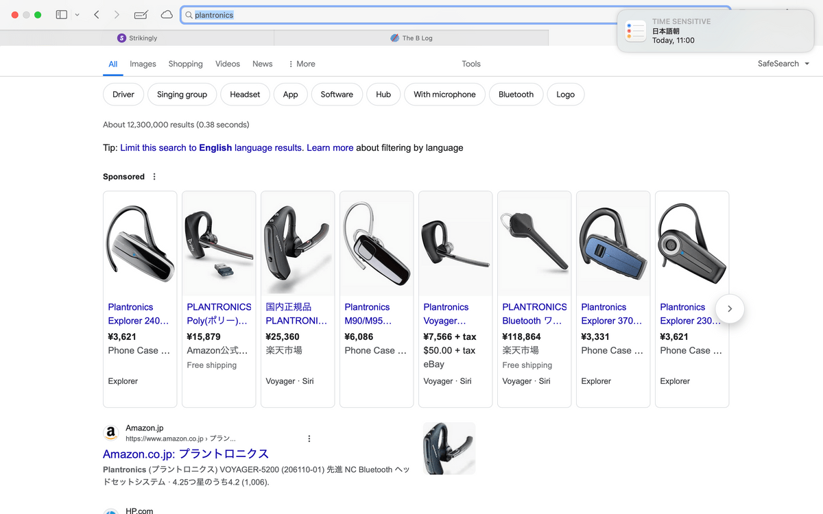Open the ¥118,864 Bluetooth headset product image
Image resolution: width=823 pixels, height=514 pixels.
point(534,244)
